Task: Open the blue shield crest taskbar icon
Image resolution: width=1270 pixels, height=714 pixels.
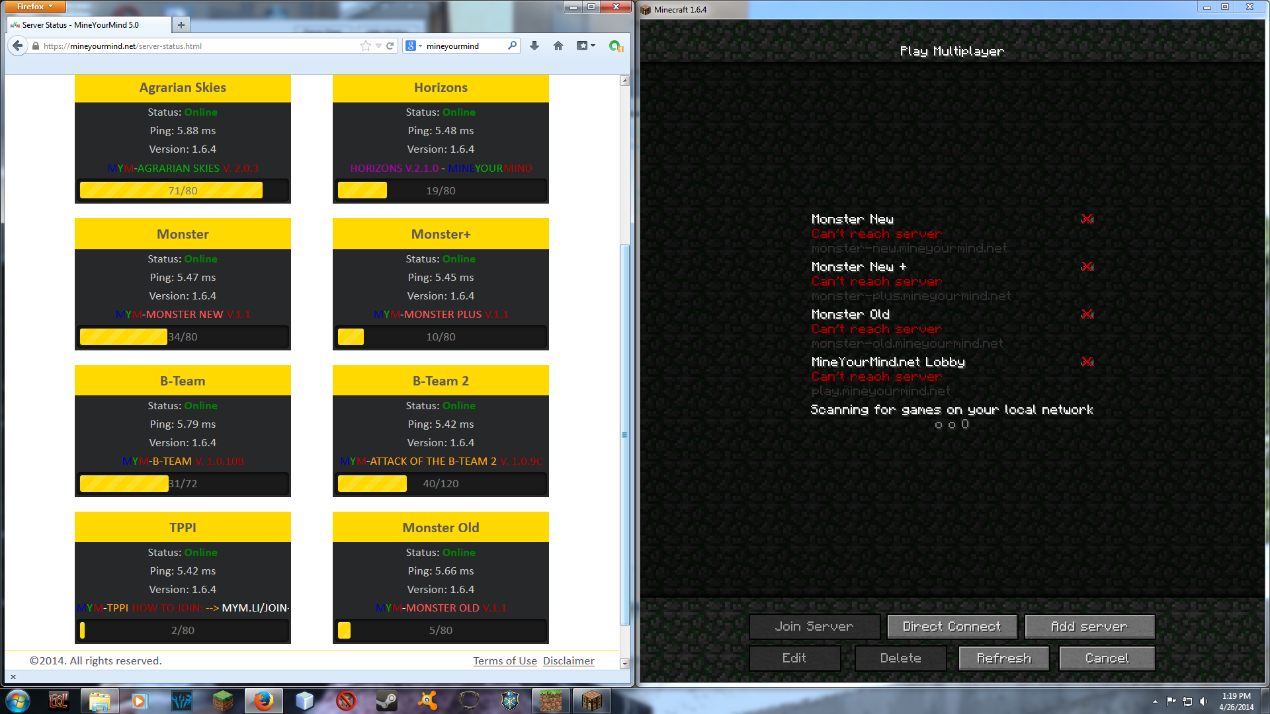Action: pos(510,700)
